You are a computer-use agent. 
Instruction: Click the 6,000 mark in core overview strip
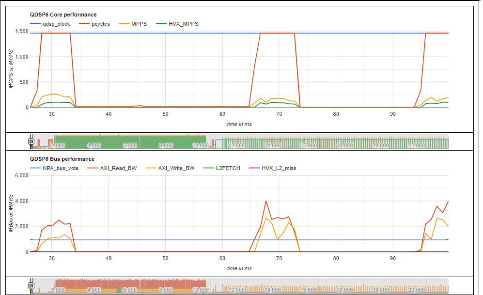(130, 145)
